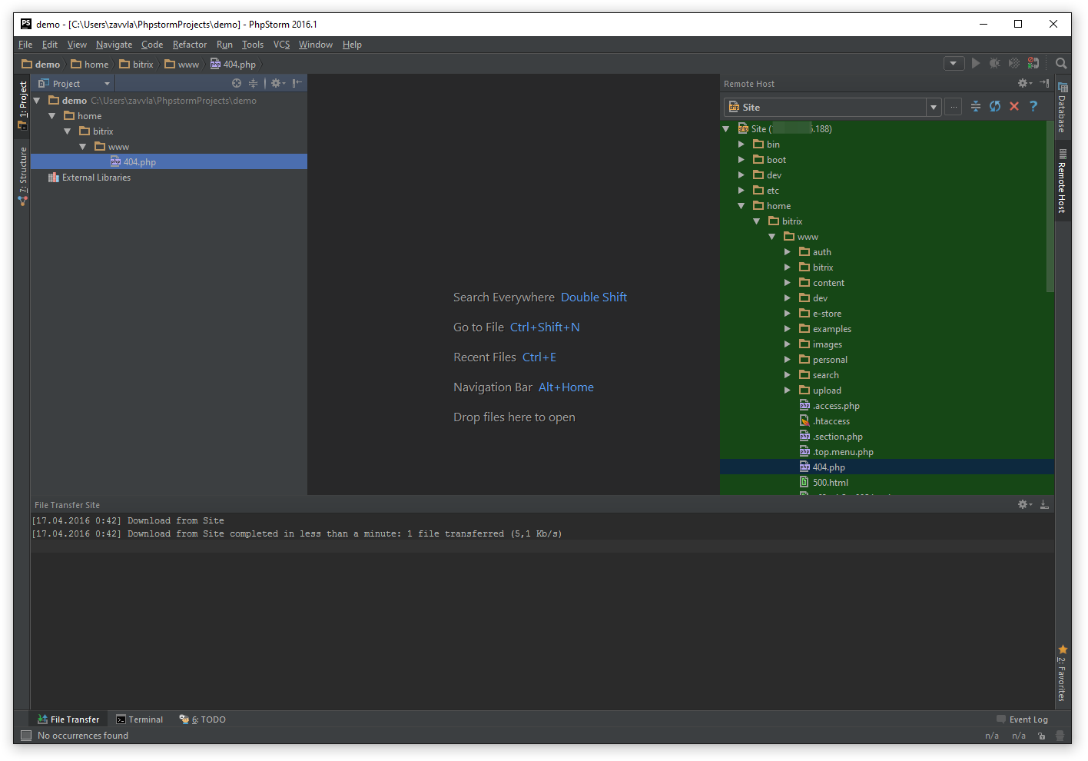Open the Site server dropdown
1088x761 pixels.
934,107
